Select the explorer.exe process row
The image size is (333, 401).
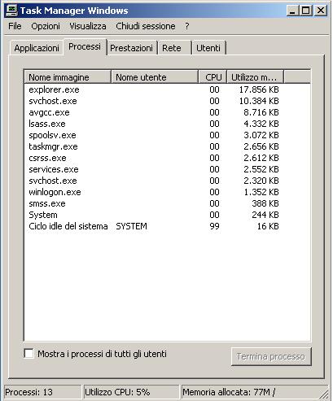click(167, 89)
